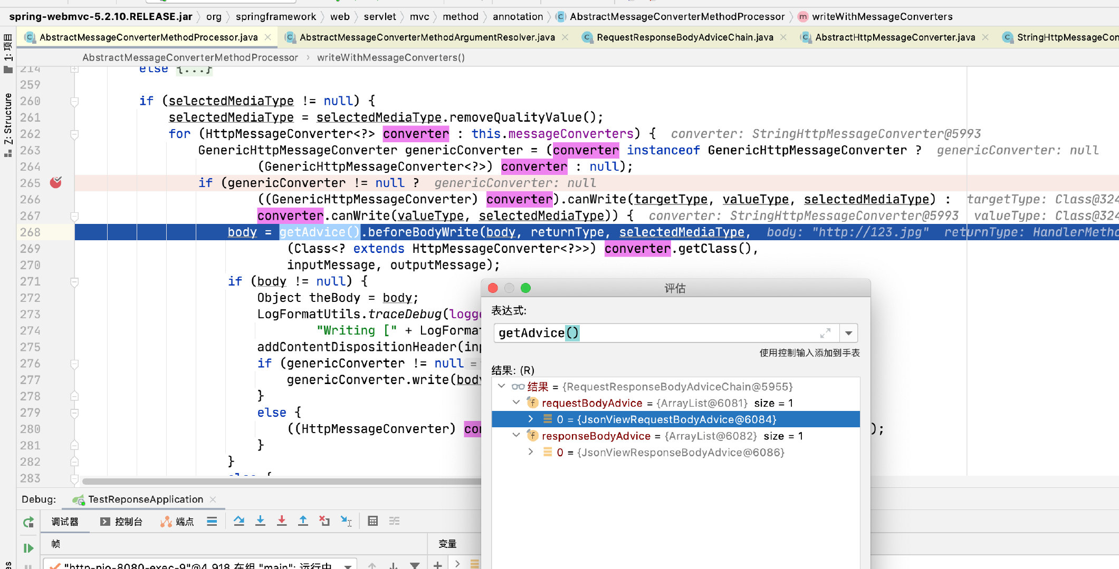
Task: Expand the responseBodyAdvice ArrayList node
Action: (516, 436)
